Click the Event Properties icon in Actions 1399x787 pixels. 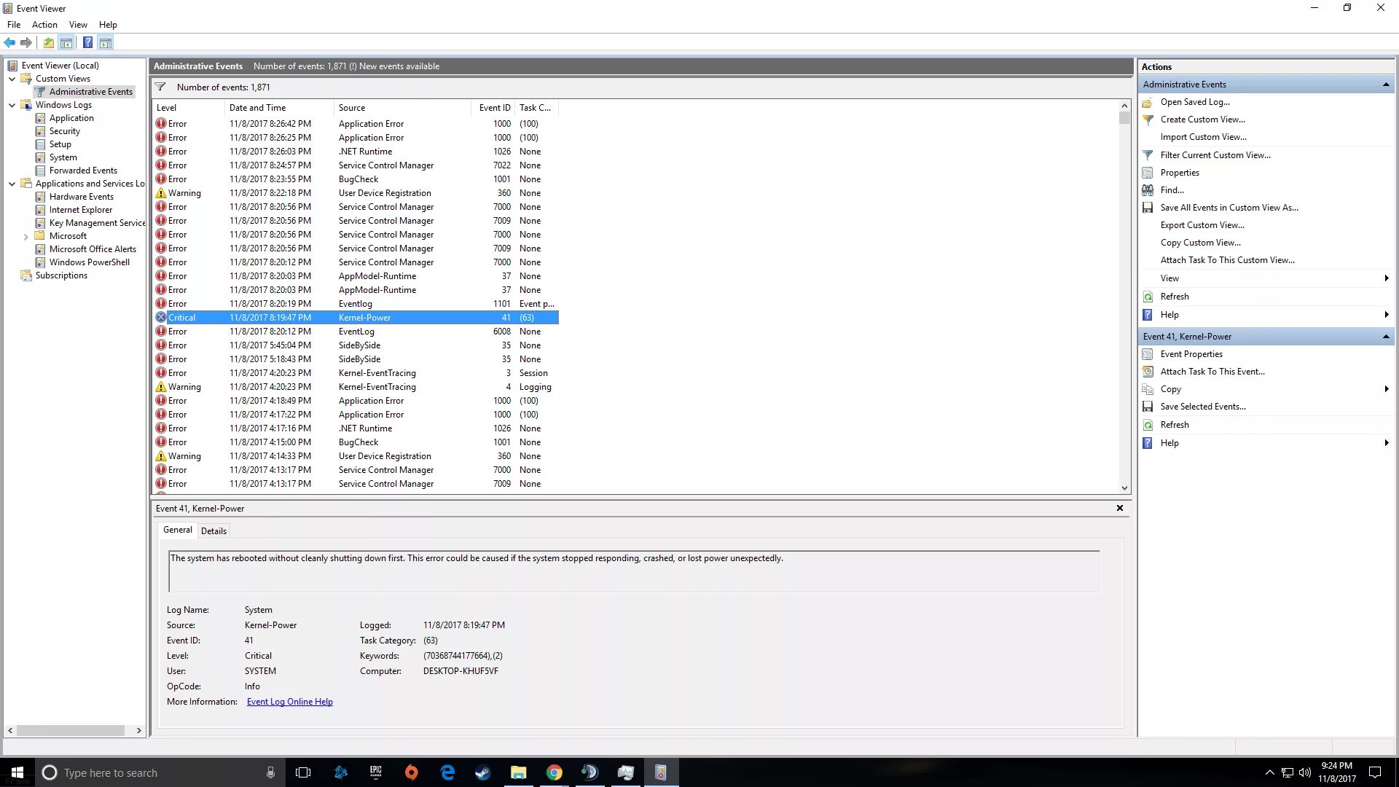pyautogui.click(x=1148, y=354)
